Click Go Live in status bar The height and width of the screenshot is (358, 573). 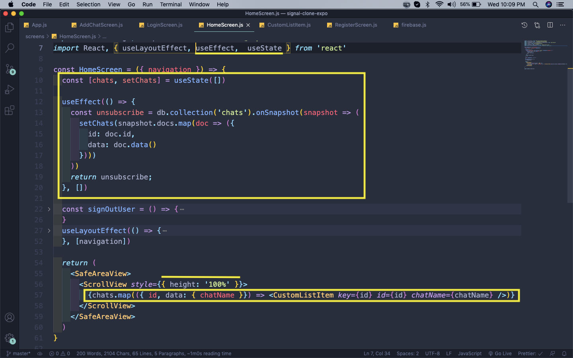pyautogui.click(x=500, y=354)
